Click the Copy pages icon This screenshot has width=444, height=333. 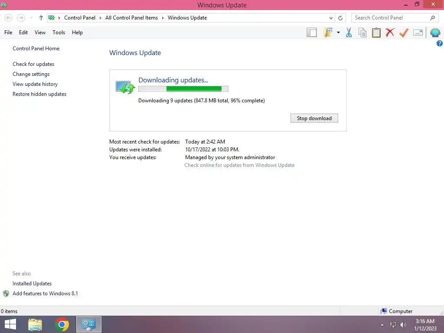[362, 33]
